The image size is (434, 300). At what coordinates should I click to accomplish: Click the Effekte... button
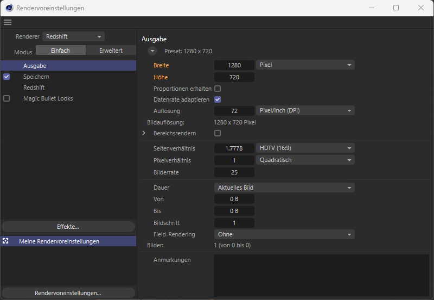(68, 227)
